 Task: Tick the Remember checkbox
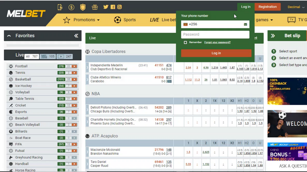[185, 42]
